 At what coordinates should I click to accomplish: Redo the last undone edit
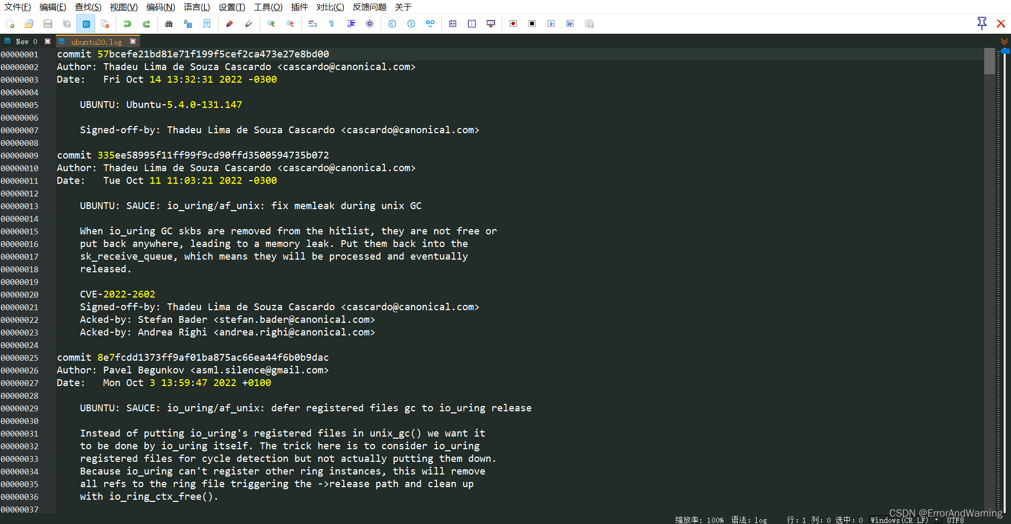pyautogui.click(x=146, y=24)
